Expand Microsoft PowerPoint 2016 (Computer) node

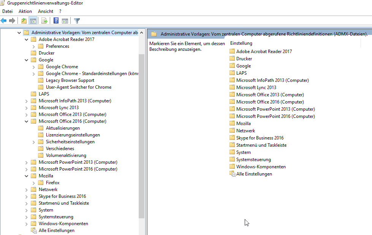pos(26,169)
